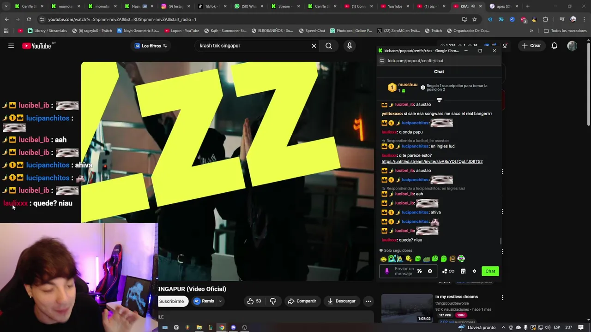Screen dimensions: 591x332
Task: Click the Crear create button
Action: pyautogui.click(x=531, y=46)
